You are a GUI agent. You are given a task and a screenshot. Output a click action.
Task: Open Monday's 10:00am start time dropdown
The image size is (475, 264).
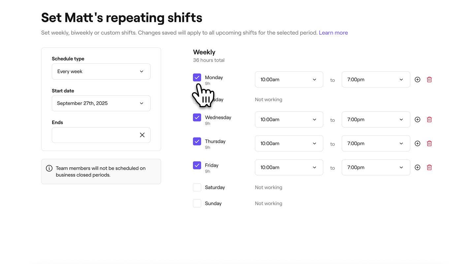click(289, 80)
